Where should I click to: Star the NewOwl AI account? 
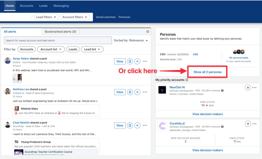(x=248, y=87)
